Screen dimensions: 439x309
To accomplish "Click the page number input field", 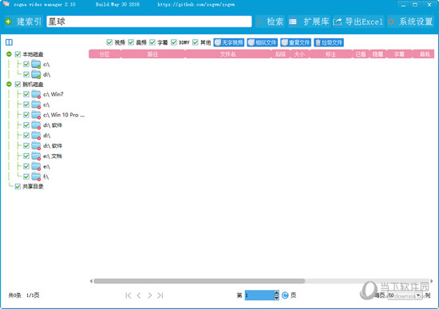I will pos(259,295).
